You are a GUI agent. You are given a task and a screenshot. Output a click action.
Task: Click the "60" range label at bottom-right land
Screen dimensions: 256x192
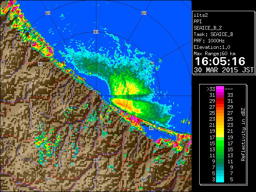click(x=144, y=179)
